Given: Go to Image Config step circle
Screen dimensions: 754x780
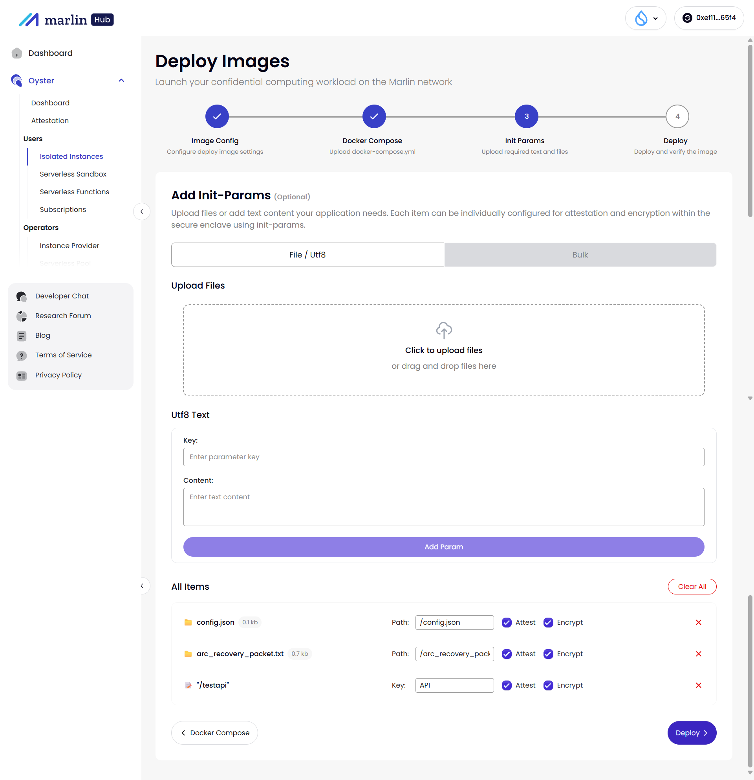Looking at the screenshot, I should tap(217, 116).
